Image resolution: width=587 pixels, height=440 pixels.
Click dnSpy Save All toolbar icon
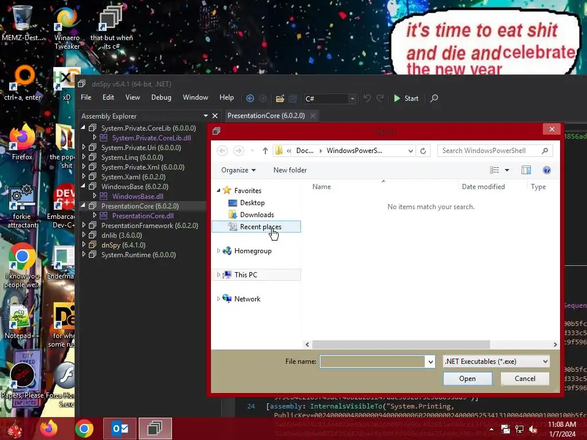(x=293, y=99)
